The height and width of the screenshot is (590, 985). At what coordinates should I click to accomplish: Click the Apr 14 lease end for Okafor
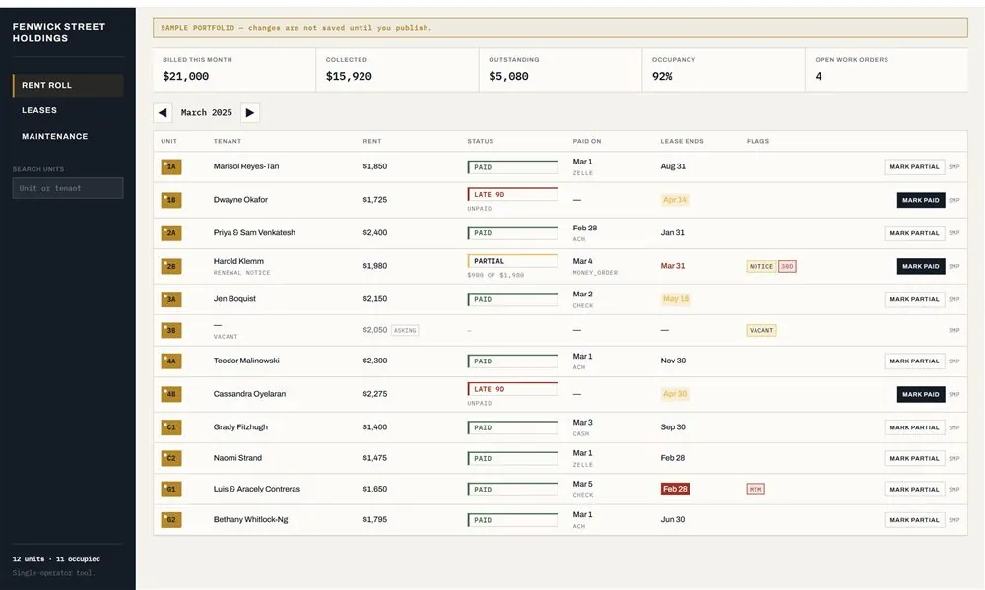point(675,200)
